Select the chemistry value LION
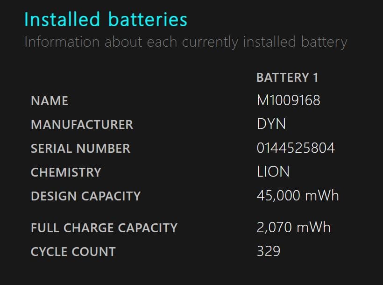The height and width of the screenshot is (285, 383). click(x=273, y=171)
